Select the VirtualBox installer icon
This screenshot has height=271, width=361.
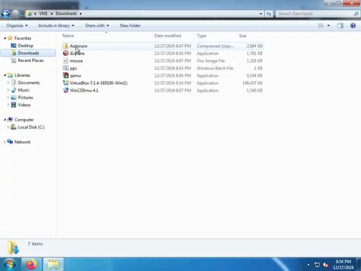[x=66, y=83]
